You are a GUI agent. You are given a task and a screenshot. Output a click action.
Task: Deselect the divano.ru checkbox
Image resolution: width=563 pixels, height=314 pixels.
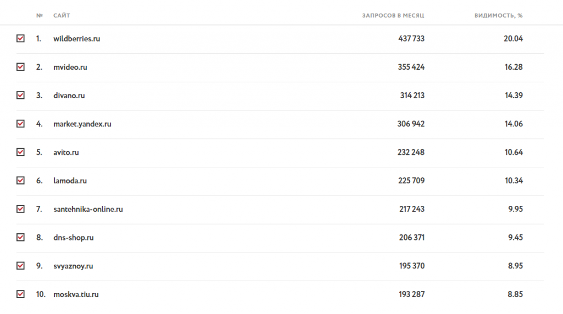(20, 96)
